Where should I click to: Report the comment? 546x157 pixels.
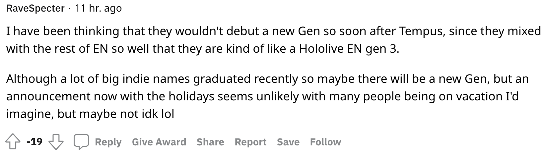[x=250, y=142]
